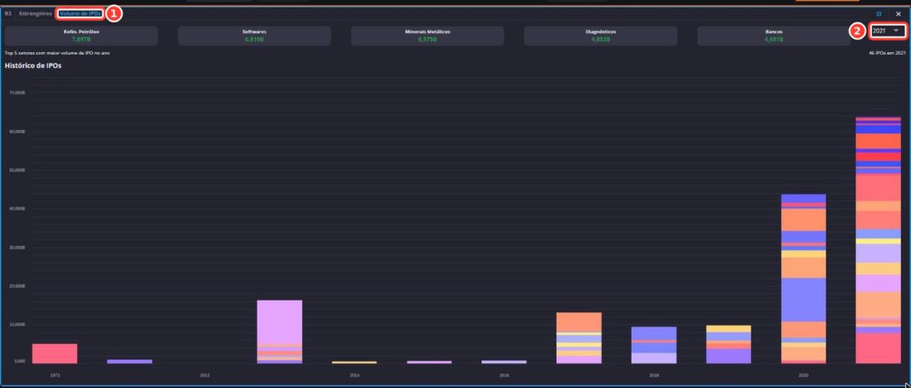Select the Minerais Metálicos sector card

point(428,36)
